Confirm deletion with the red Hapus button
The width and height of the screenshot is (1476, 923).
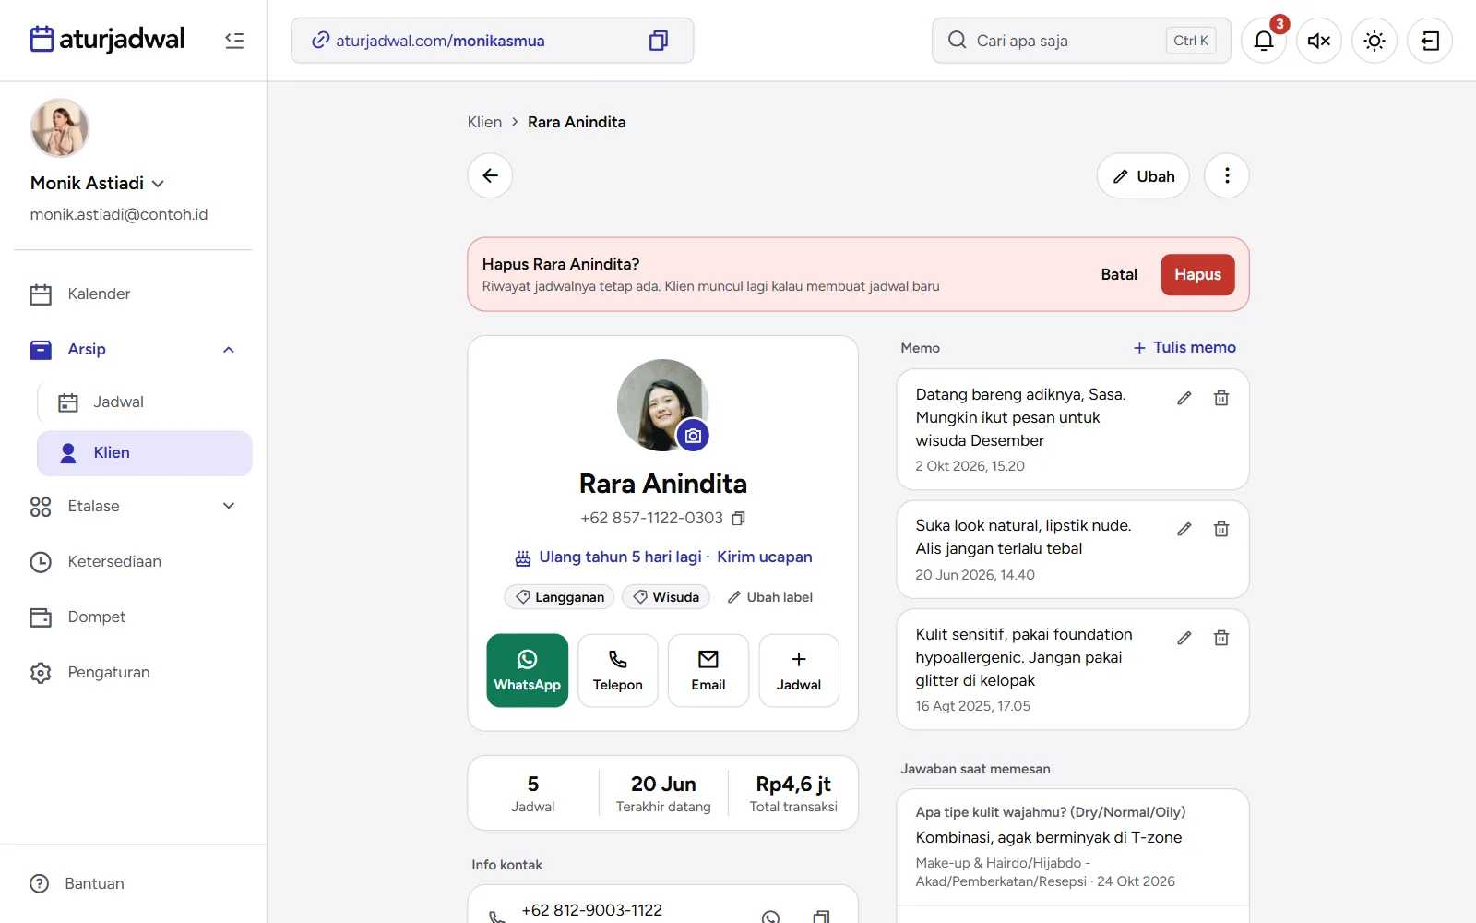tap(1197, 275)
